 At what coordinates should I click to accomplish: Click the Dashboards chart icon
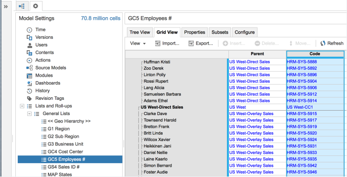point(30,84)
